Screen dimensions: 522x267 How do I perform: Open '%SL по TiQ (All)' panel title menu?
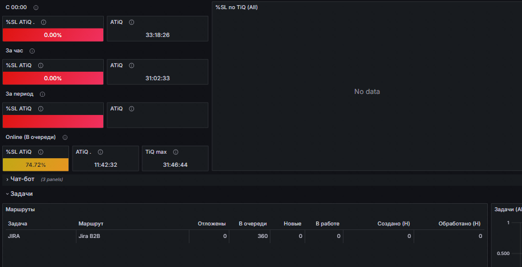click(x=236, y=7)
